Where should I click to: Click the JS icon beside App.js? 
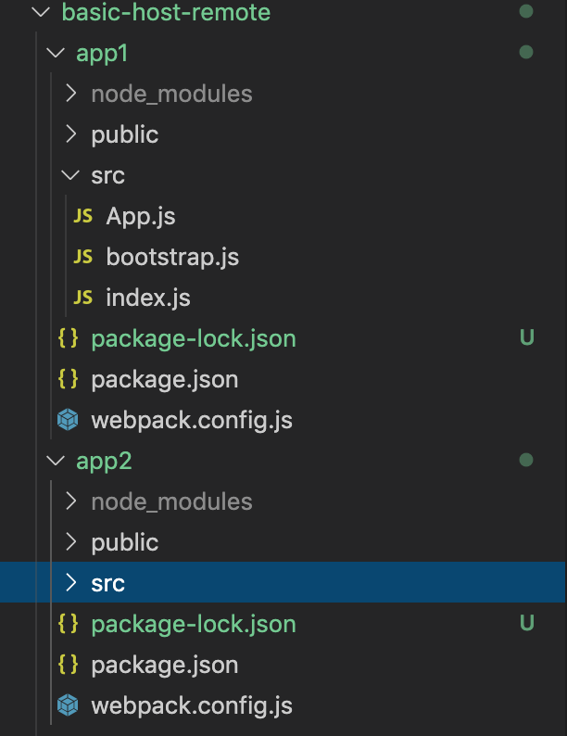[x=83, y=217]
